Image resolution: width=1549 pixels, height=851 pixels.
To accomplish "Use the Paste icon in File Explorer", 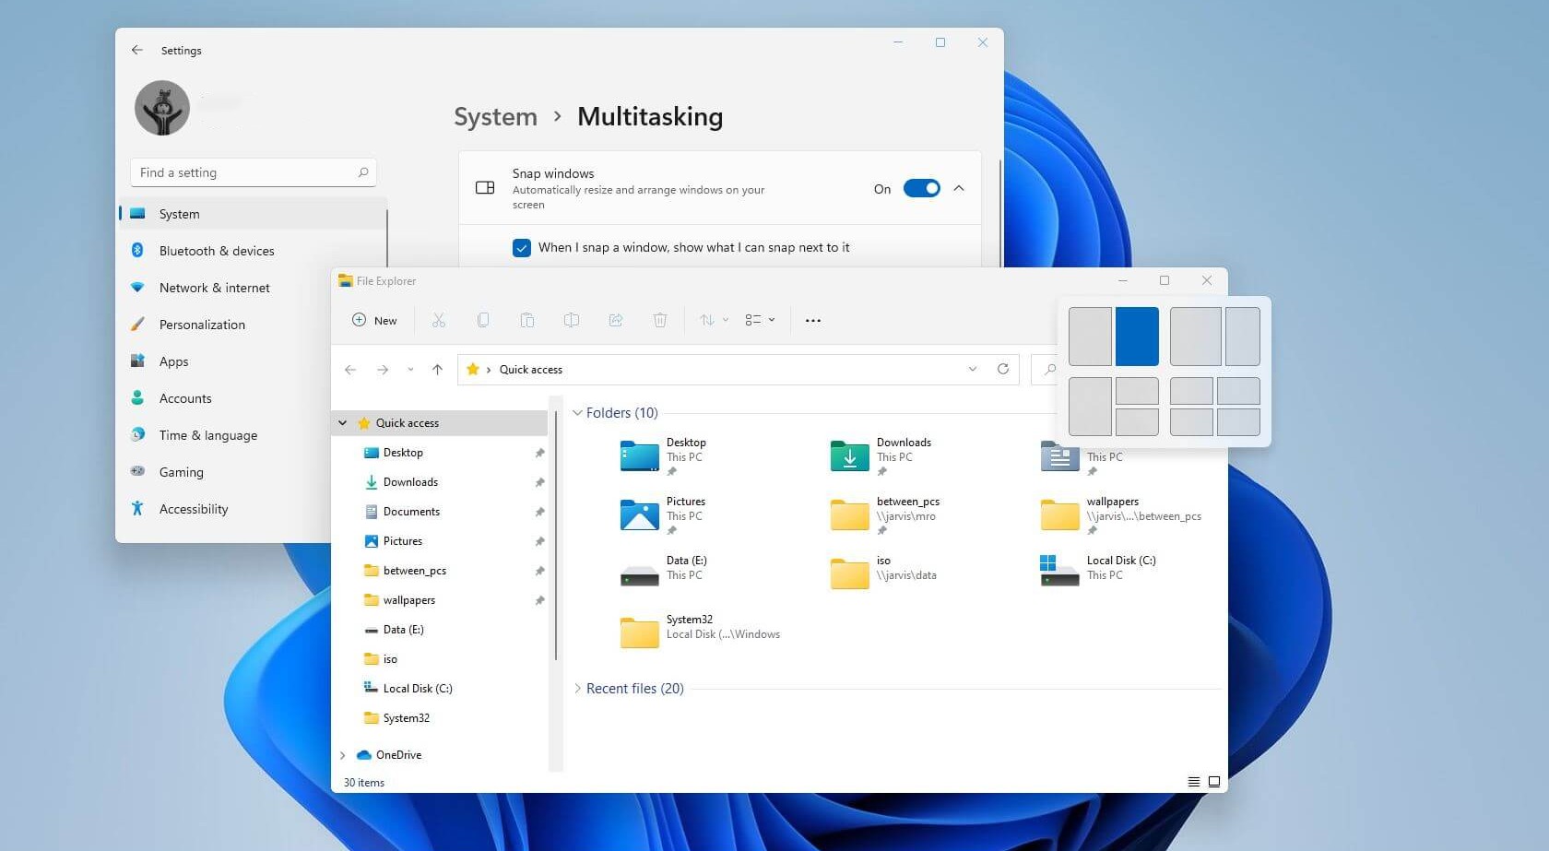I will pyautogui.click(x=527, y=320).
